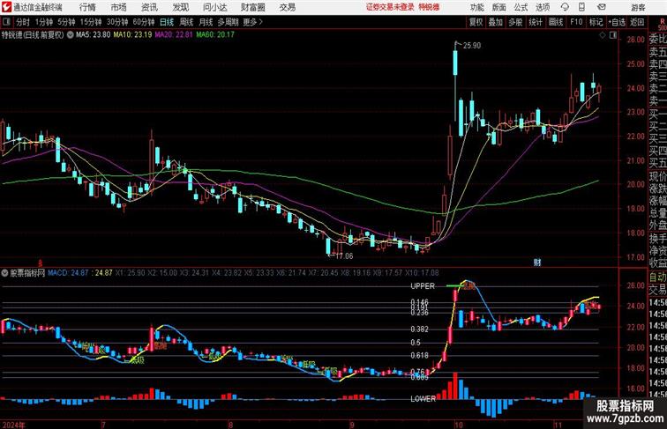The width and height of the screenshot is (667, 429).
Task: Open the 版面 menu
Action: coord(498,7)
